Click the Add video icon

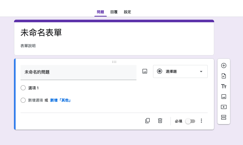pyautogui.click(x=224, y=107)
